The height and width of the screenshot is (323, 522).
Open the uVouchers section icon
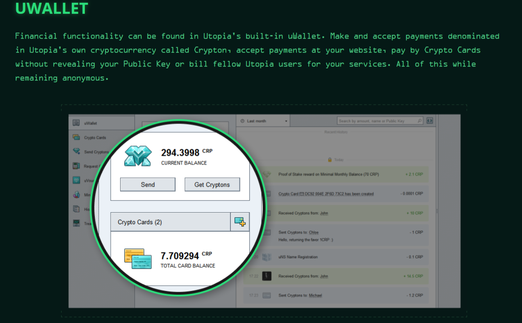[x=76, y=180]
